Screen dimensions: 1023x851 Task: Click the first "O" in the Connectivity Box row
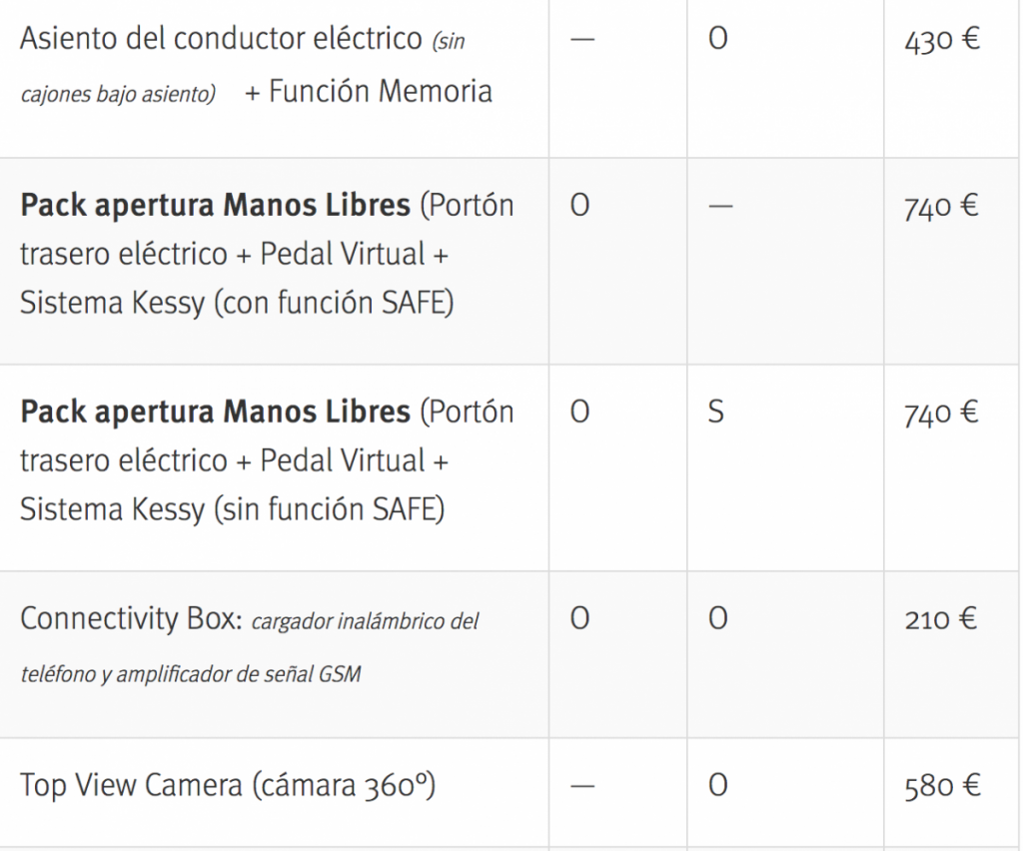(x=579, y=619)
